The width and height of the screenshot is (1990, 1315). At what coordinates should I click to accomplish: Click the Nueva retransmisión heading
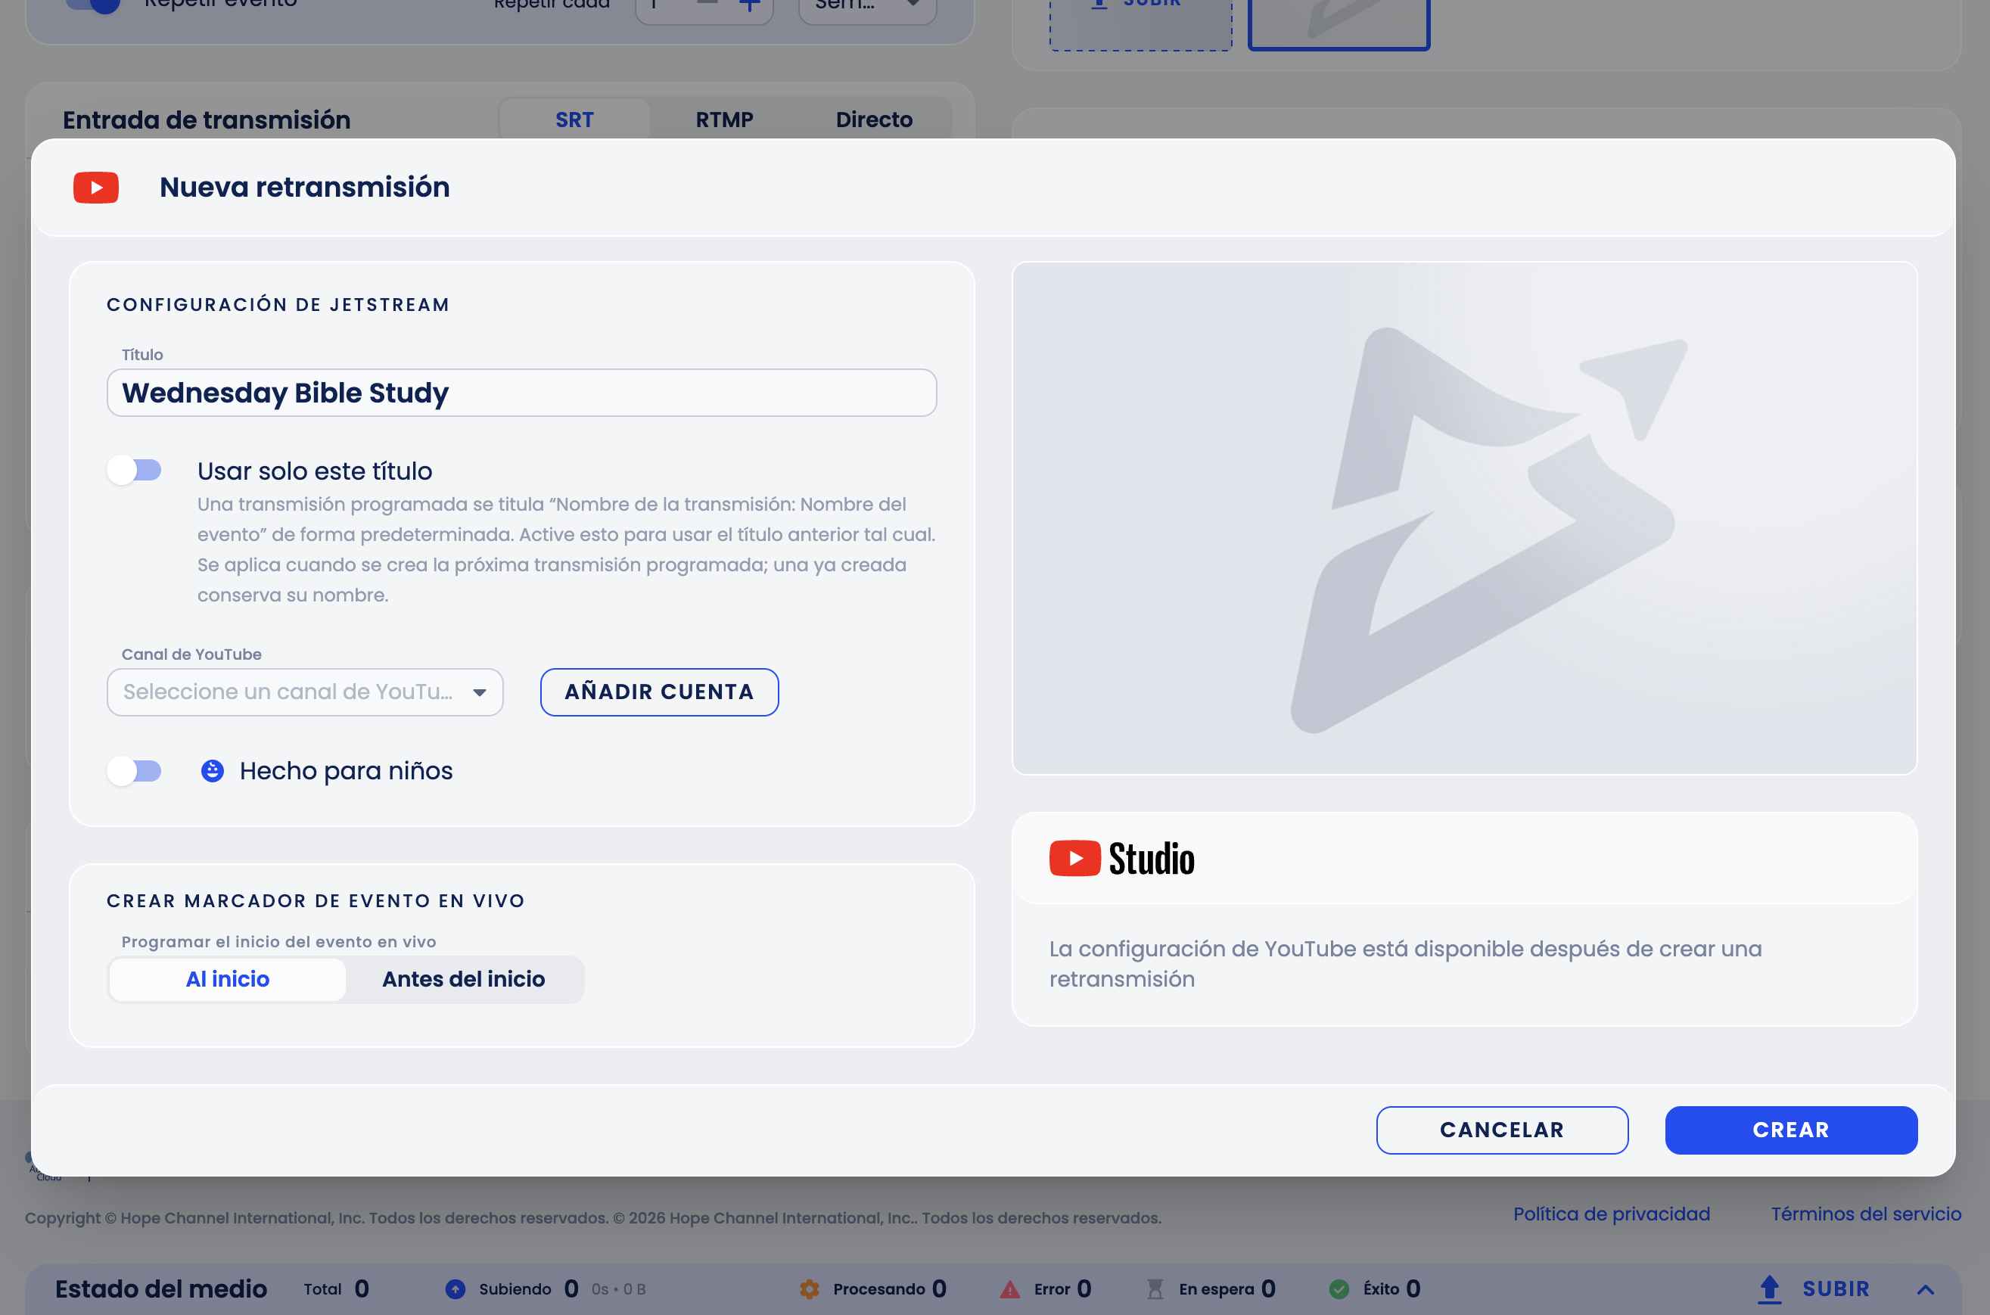(x=304, y=187)
